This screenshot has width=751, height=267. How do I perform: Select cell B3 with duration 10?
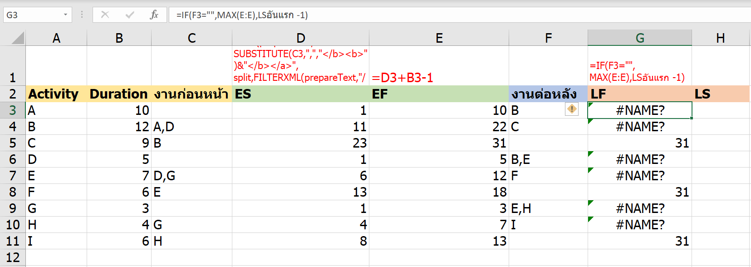pyautogui.click(x=119, y=110)
